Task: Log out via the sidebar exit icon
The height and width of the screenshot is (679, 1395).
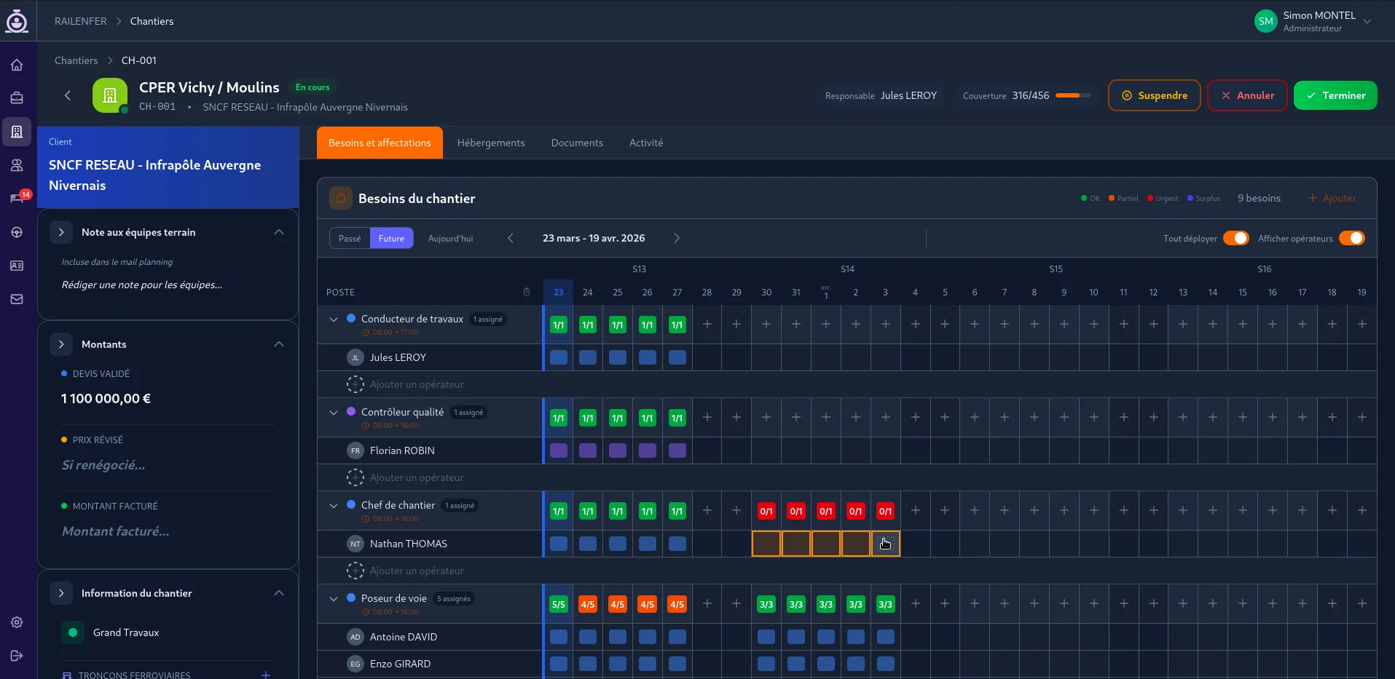Action: click(x=16, y=655)
